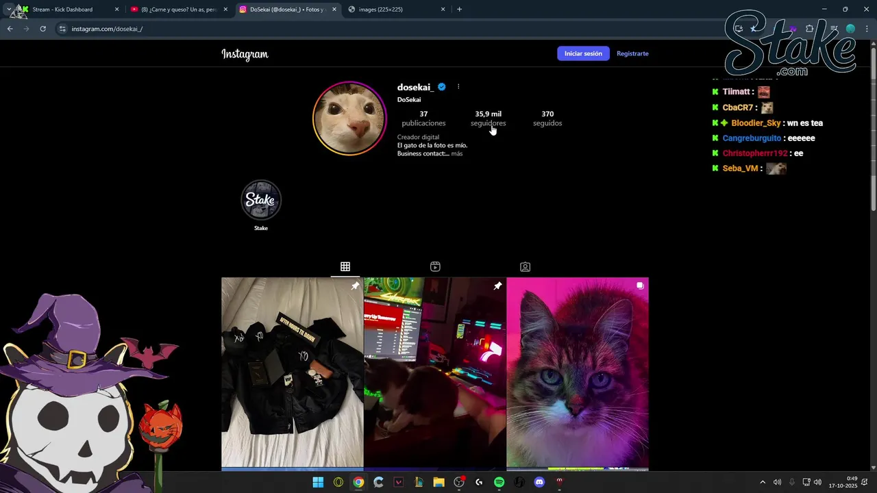Click the Cangreburguito chat username
This screenshot has height=493, width=877.
[x=752, y=138]
